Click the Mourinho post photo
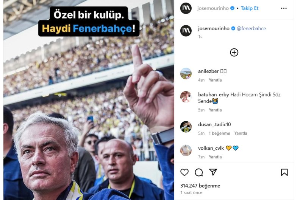303x200 pixels. pos(89,100)
